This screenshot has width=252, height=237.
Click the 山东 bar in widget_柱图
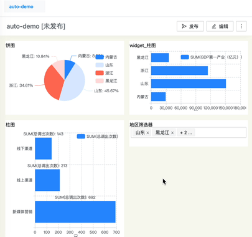tap(189, 84)
